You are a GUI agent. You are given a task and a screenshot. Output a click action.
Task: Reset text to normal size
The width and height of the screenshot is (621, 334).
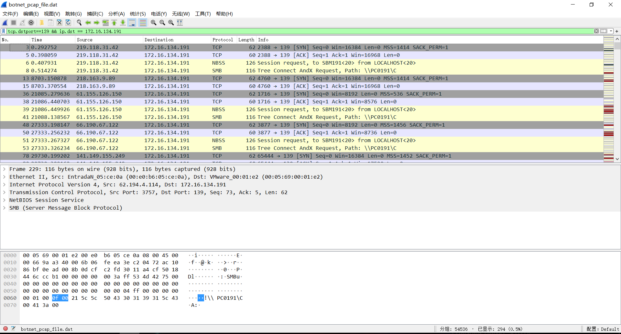click(171, 23)
